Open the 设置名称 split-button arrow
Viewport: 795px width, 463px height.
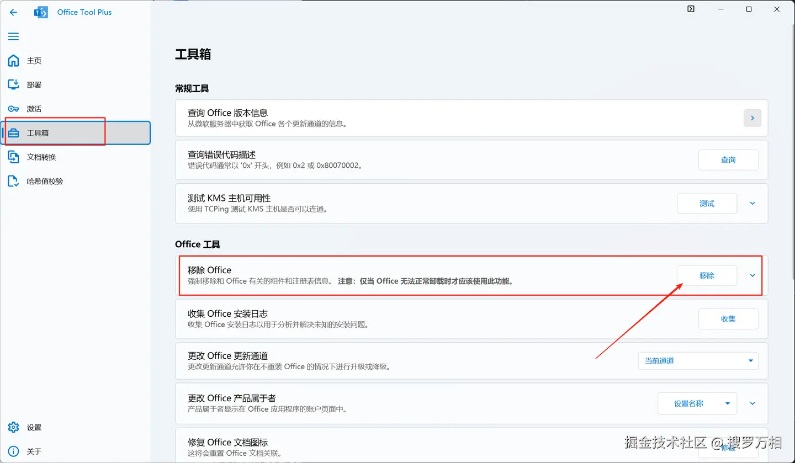[x=728, y=403]
